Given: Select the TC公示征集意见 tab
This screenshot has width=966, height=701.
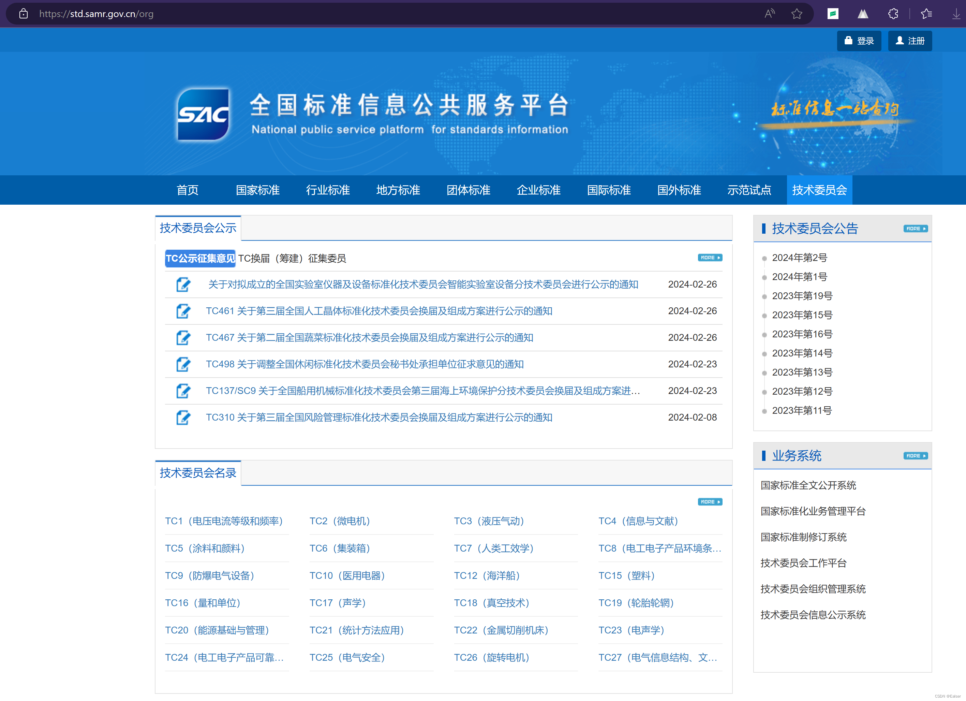Looking at the screenshot, I should click(200, 259).
